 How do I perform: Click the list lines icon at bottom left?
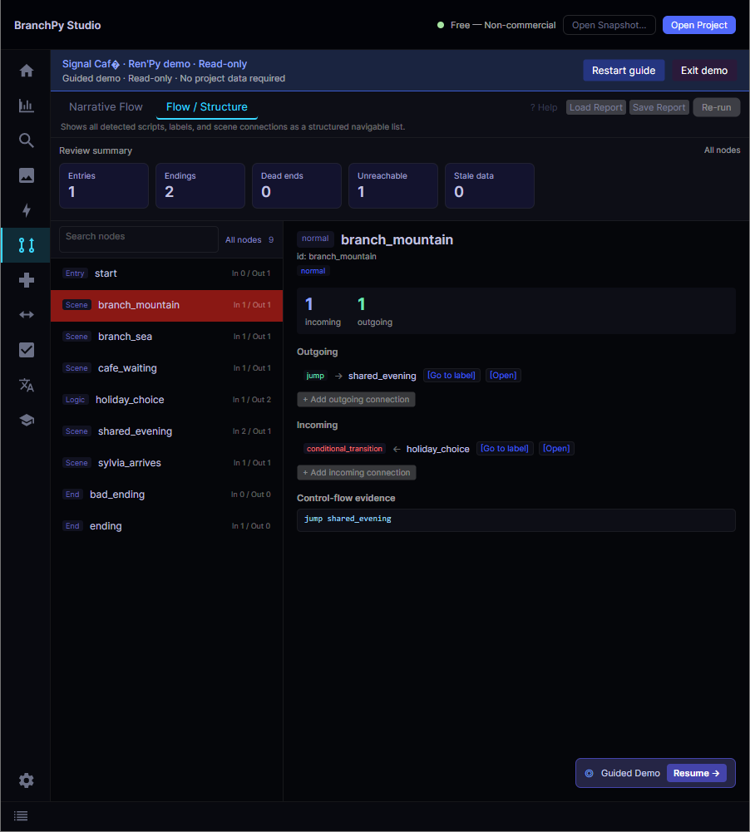(x=21, y=816)
